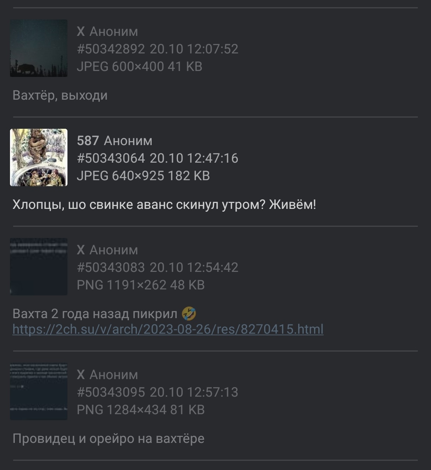Tap the text 'Вахтёр, выходи'
Viewport: 431px width, 470px height.
pos(60,95)
